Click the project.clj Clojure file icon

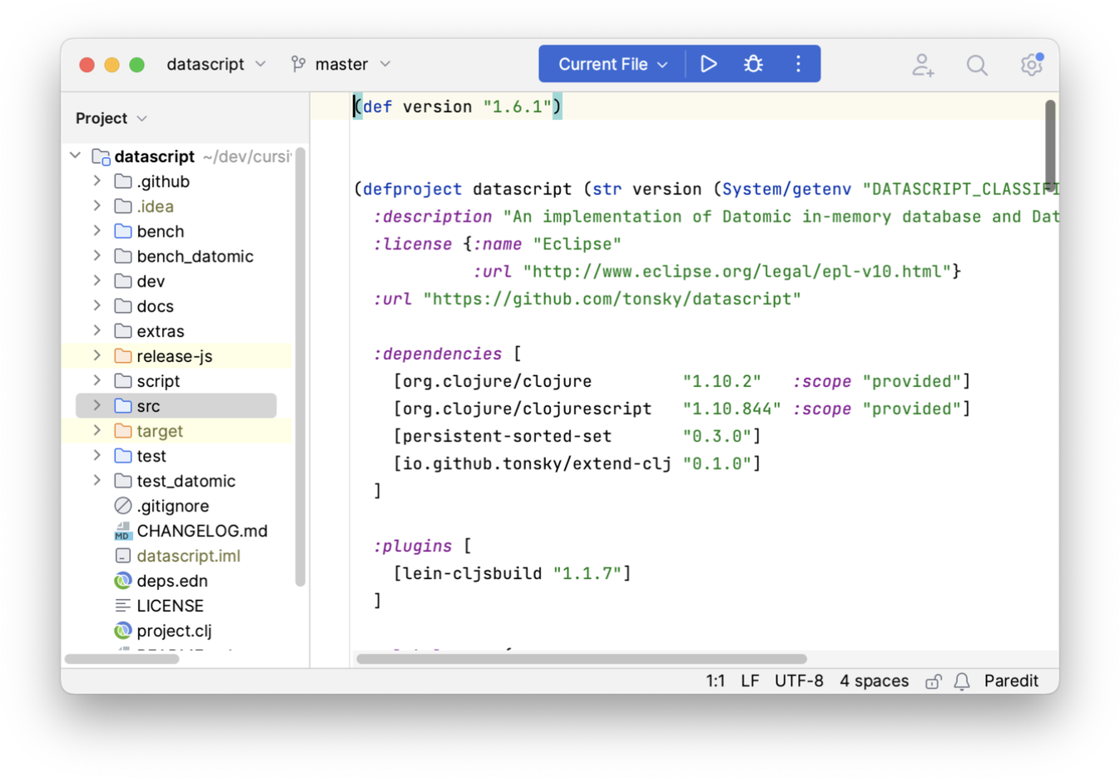pos(123,631)
